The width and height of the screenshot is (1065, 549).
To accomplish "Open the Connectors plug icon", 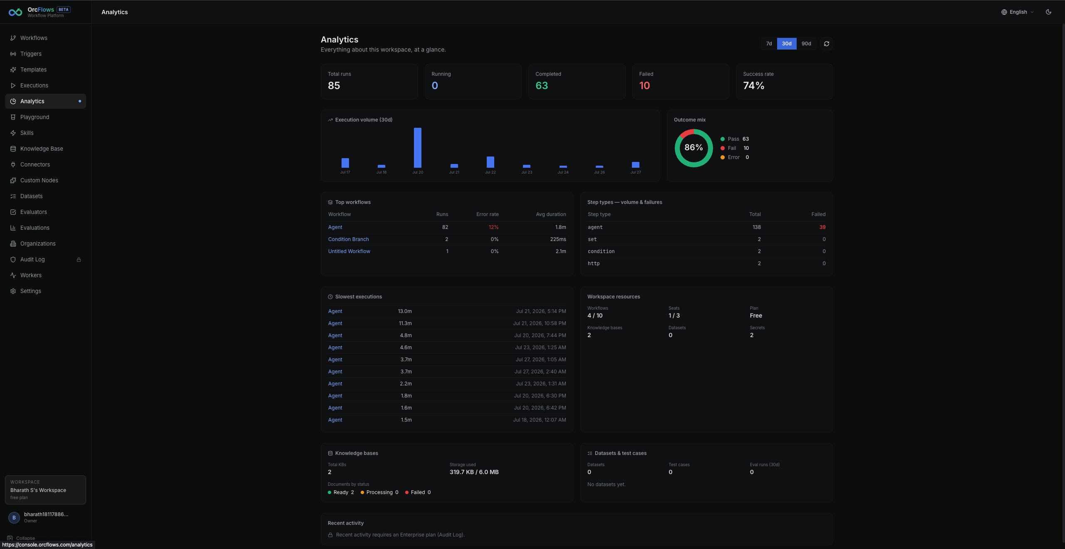I will pos(13,164).
